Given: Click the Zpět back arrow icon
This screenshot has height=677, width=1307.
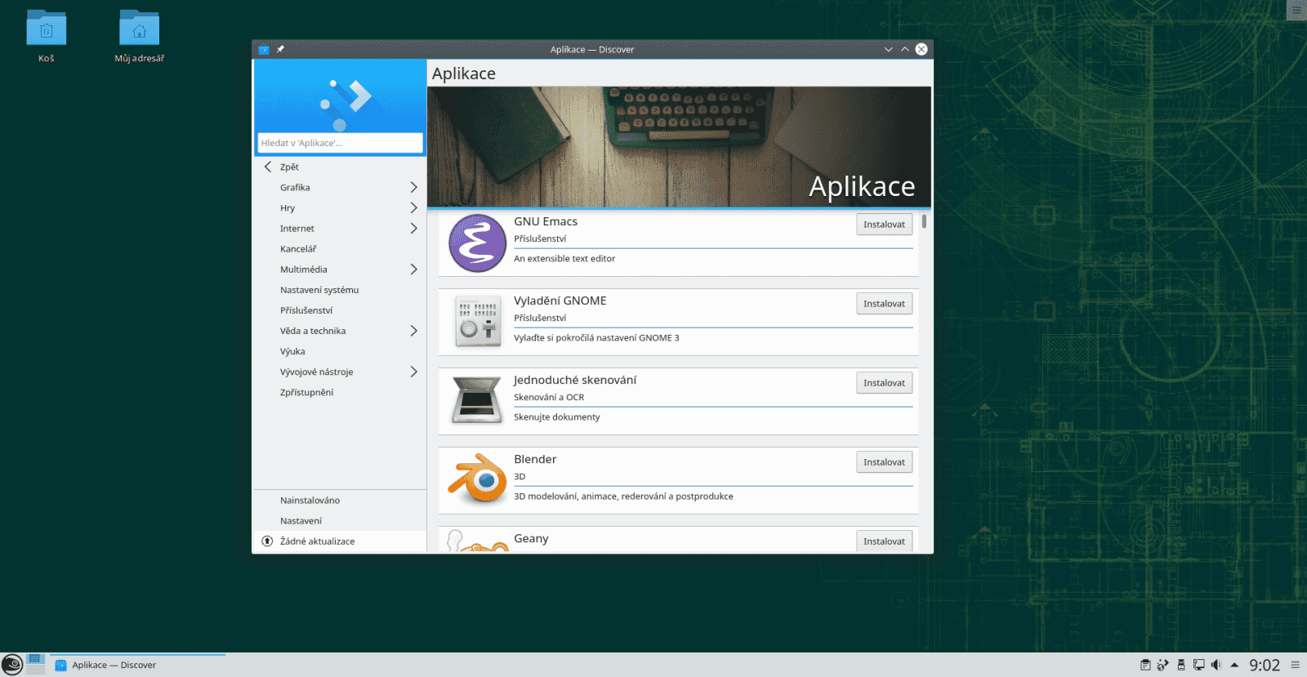Looking at the screenshot, I should pos(268,167).
